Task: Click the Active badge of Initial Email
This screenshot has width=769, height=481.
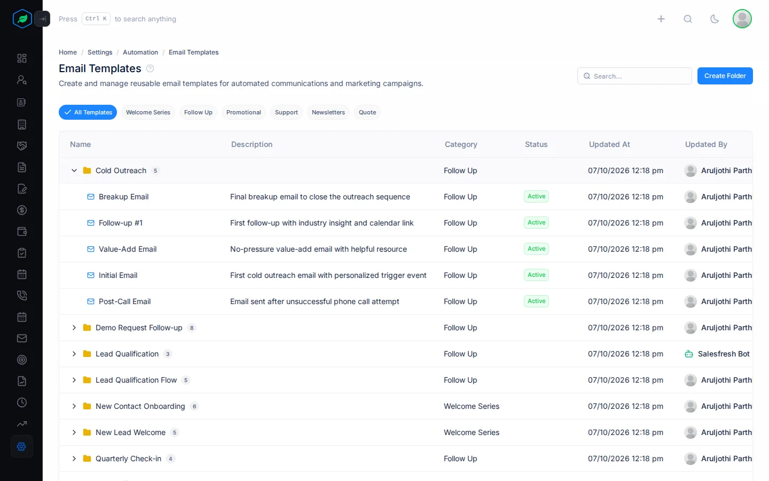Action: (536, 275)
